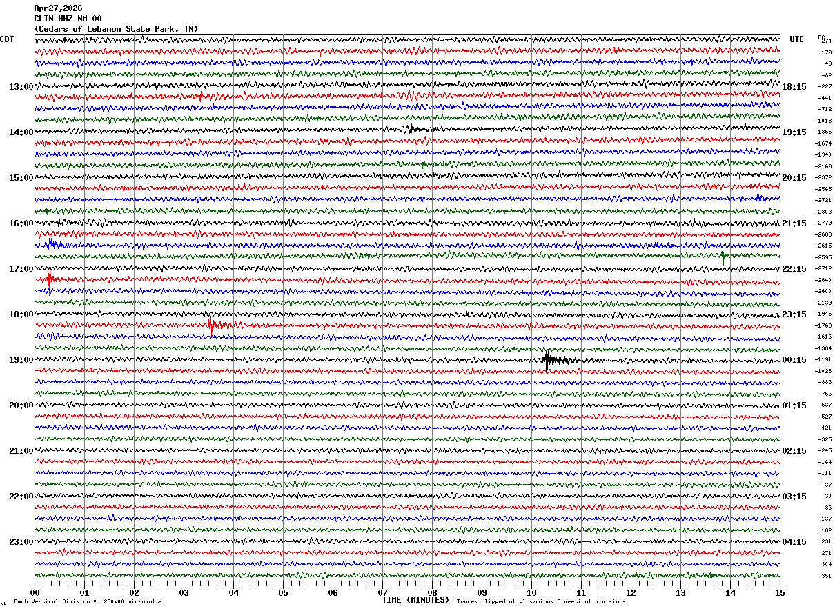Click the green spike on the 16:45 trace
The height and width of the screenshot is (611, 835).
(x=723, y=257)
